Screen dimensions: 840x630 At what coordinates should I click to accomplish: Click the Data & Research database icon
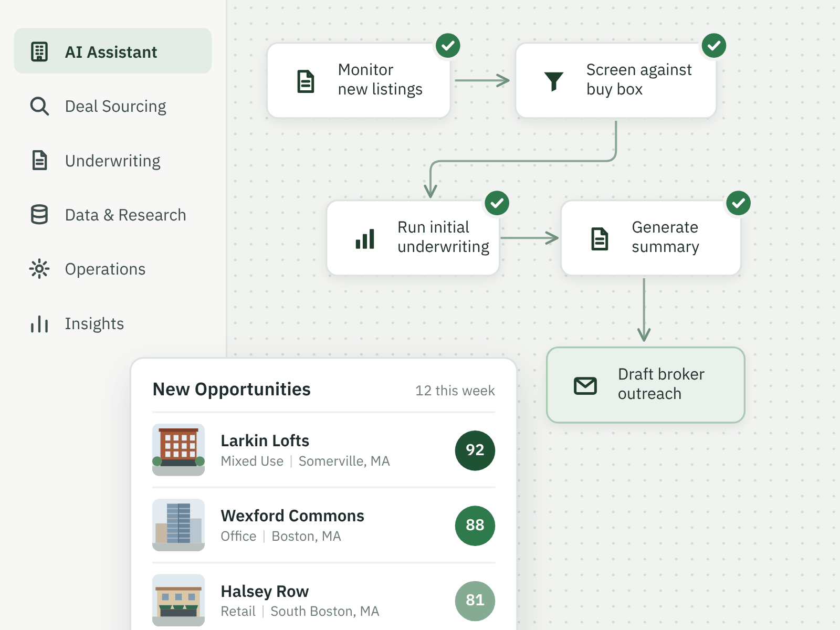tap(39, 214)
